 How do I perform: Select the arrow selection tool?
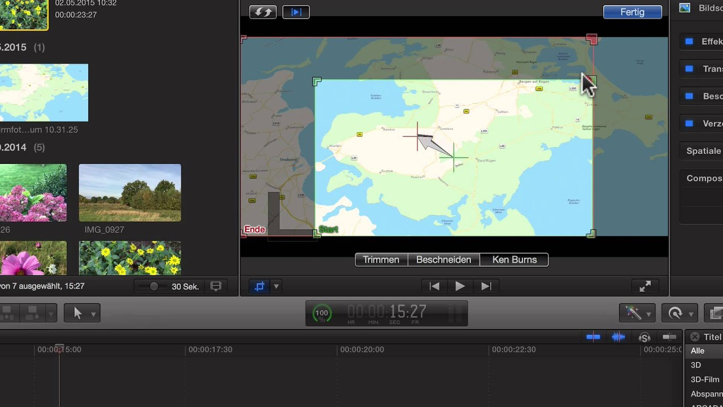tap(78, 313)
